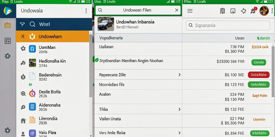The height and width of the screenshot is (137, 275).
Task: Open the user profile avatar
Action: (x=264, y=11)
